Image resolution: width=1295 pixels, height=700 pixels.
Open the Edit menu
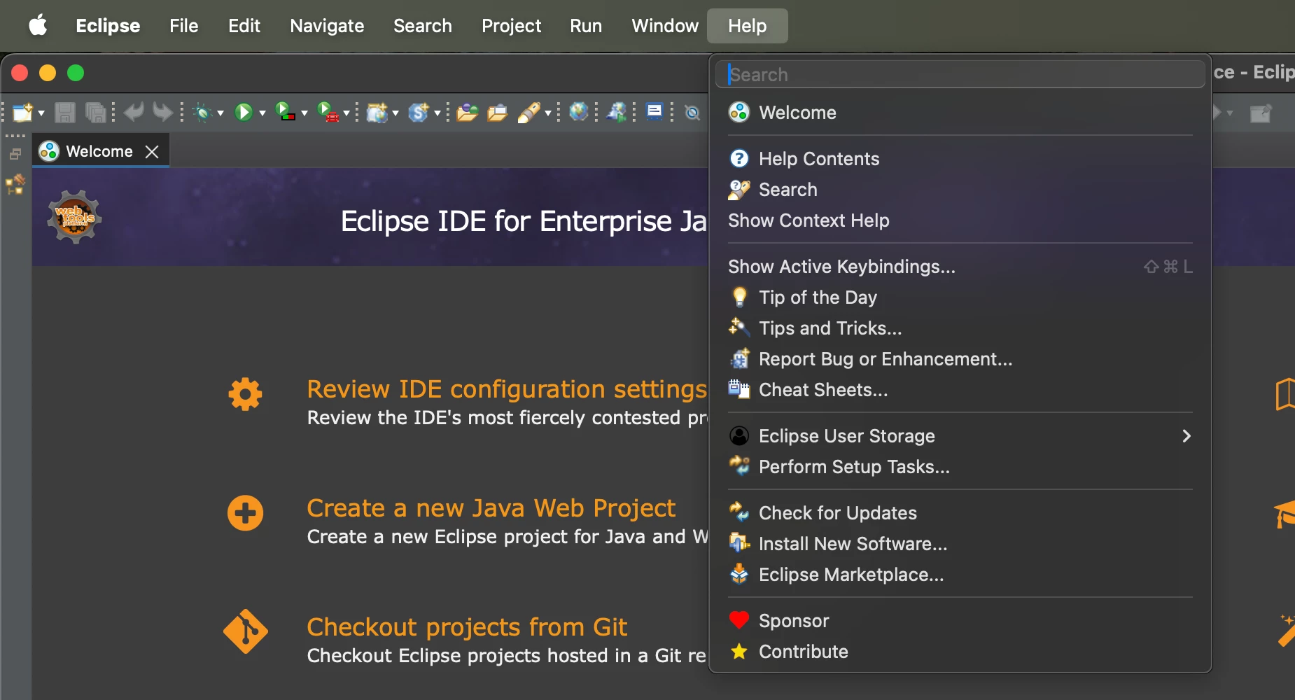tap(244, 26)
